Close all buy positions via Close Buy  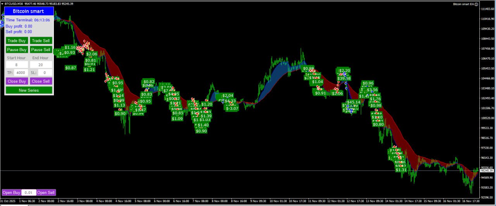click(17, 81)
